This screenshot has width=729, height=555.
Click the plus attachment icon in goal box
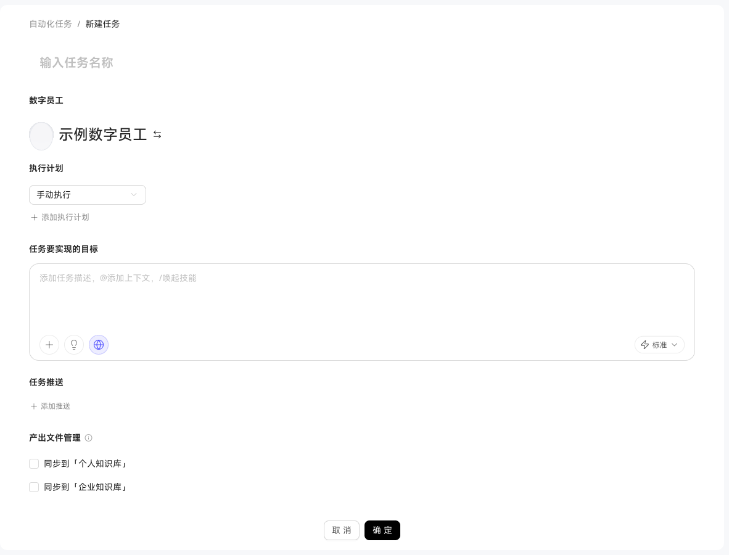click(x=49, y=345)
